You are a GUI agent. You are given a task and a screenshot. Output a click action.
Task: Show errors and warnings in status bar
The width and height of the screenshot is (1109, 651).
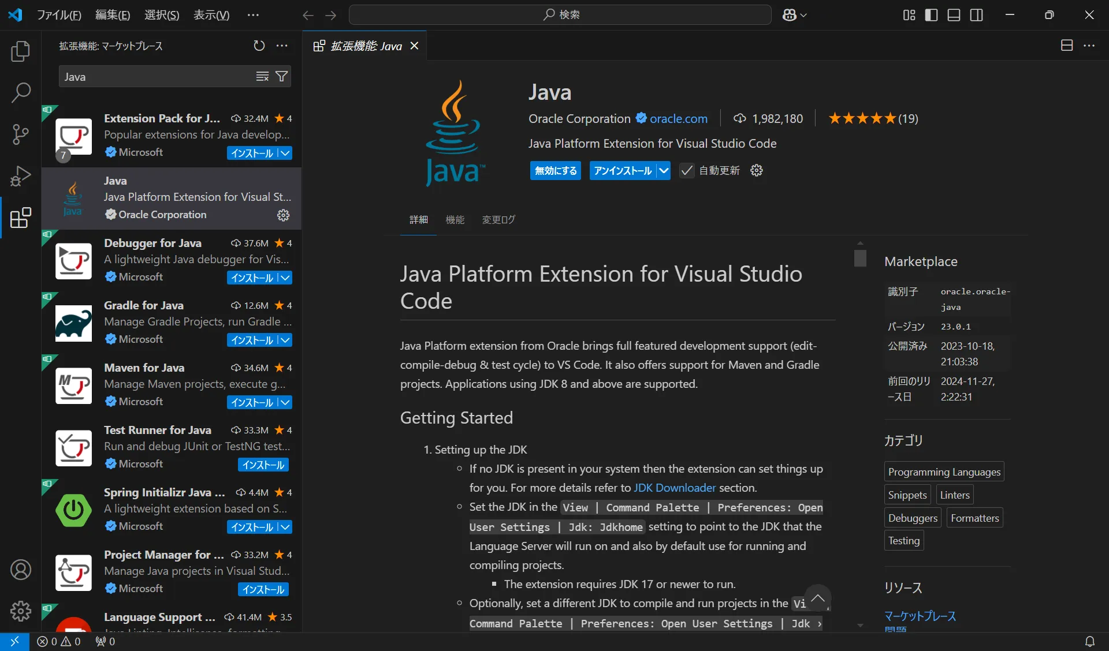click(58, 641)
